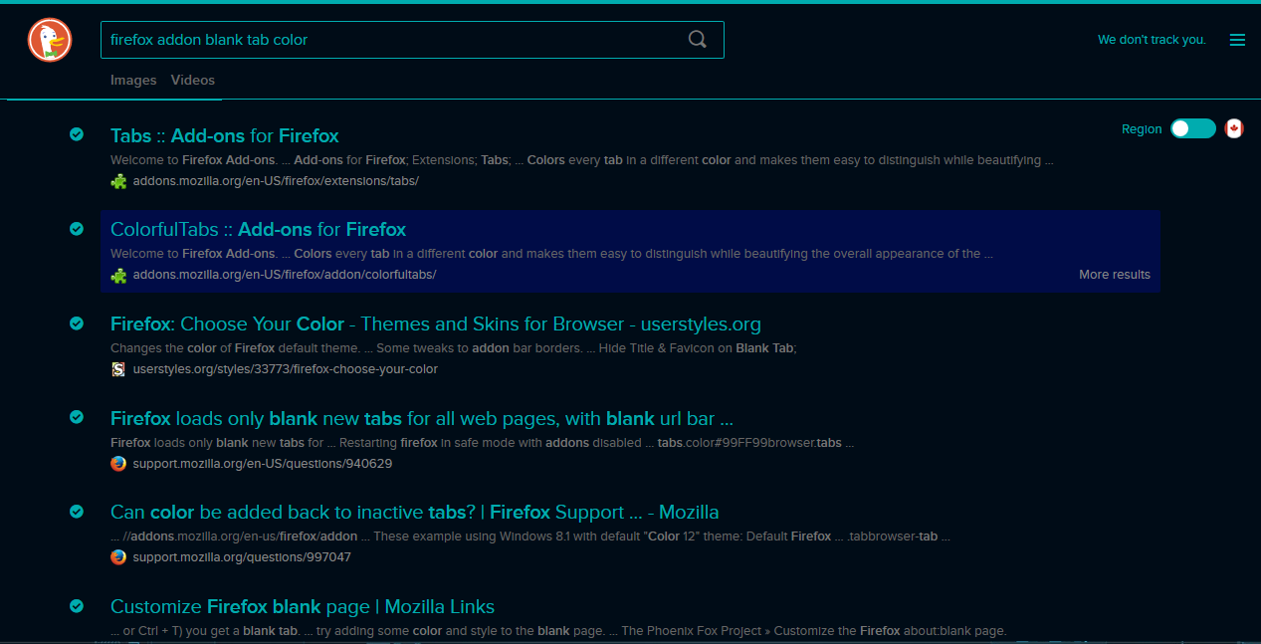Click checkmark badge beside Customize Firefox blank page

(x=77, y=606)
